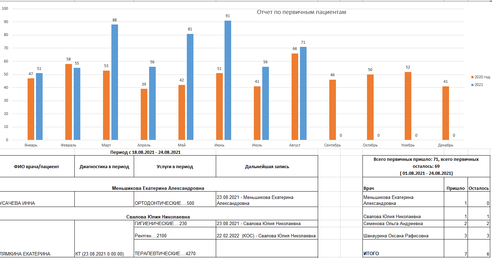The image size is (492, 258).
Task: Select the "ФИО врача/пациент" header cell
Action: click(x=37, y=166)
